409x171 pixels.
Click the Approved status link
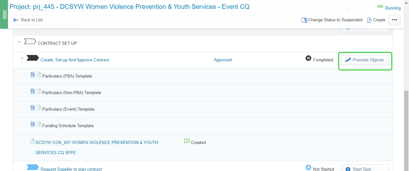coord(223,60)
